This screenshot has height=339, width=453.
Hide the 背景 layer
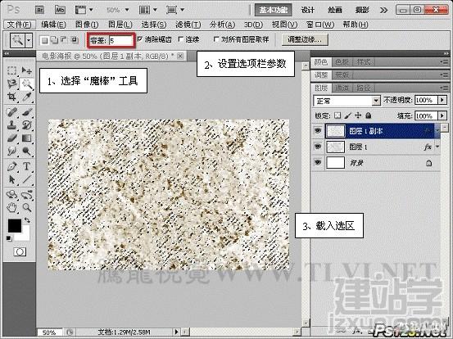point(318,162)
